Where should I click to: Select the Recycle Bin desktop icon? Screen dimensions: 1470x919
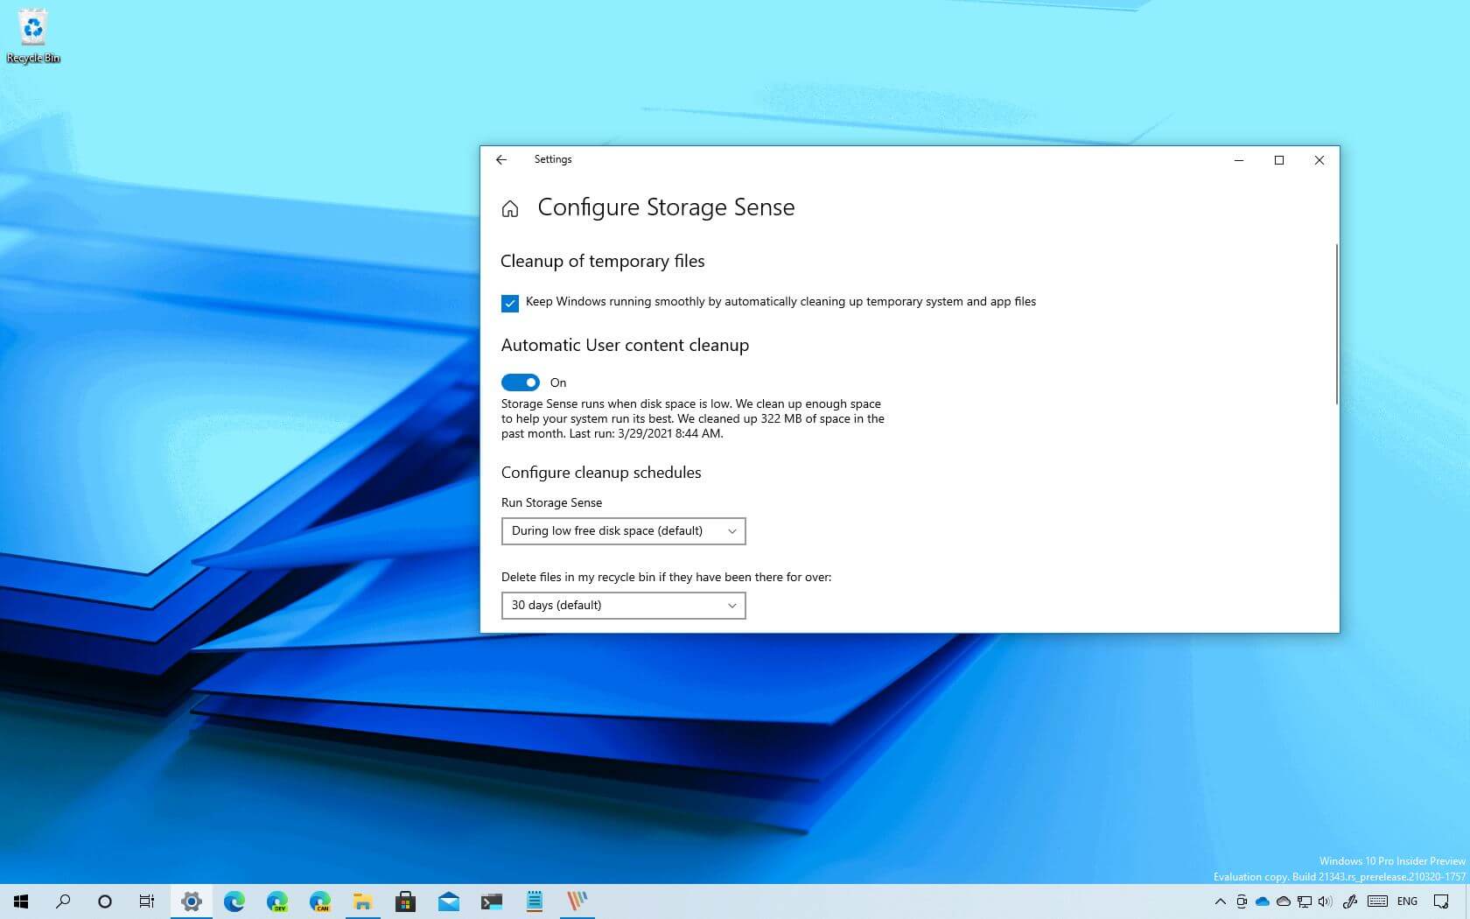pos(33,36)
